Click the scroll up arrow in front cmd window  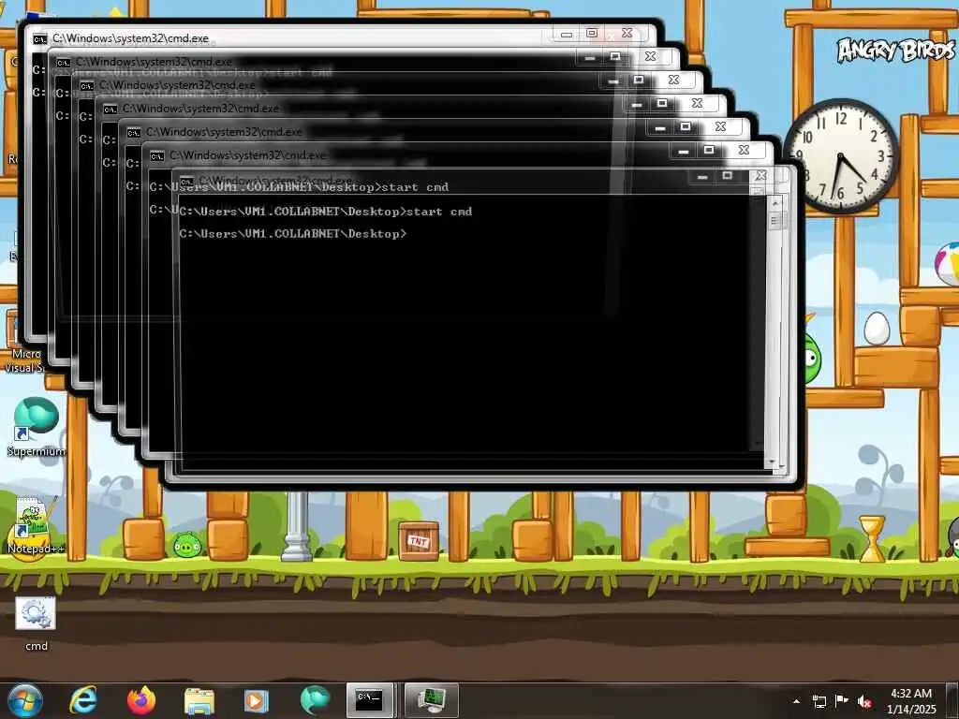coord(775,202)
